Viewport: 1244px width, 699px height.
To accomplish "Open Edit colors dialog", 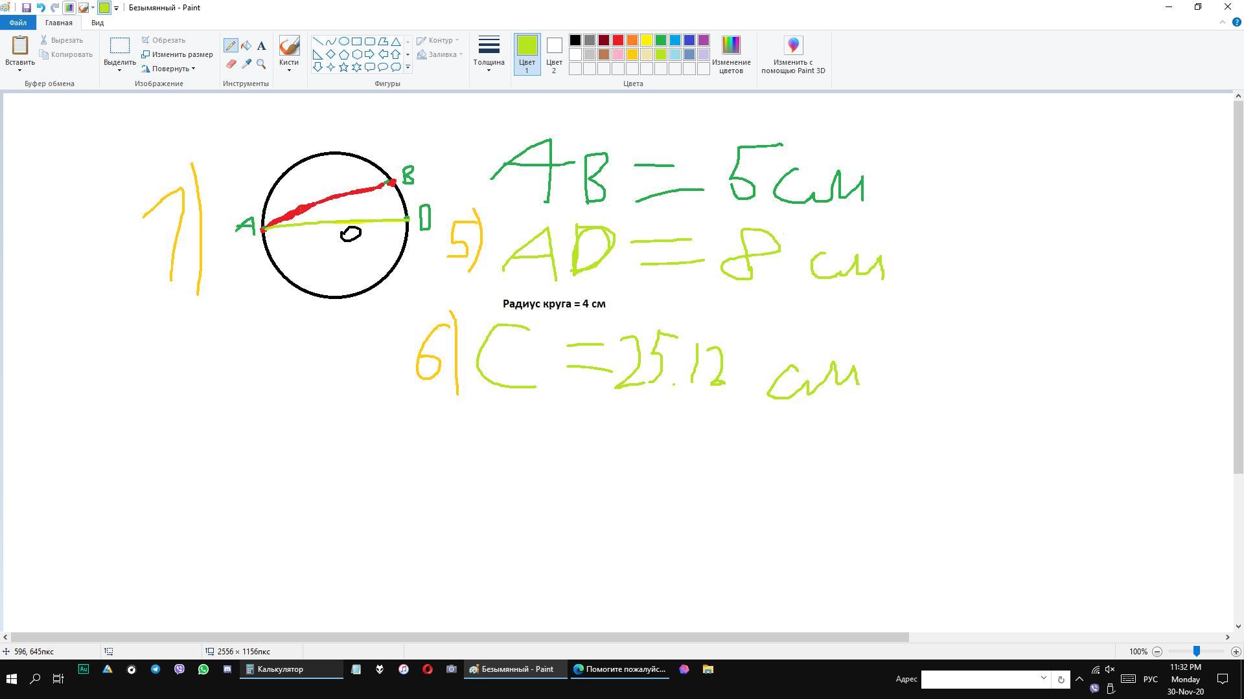I will pyautogui.click(x=731, y=55).
